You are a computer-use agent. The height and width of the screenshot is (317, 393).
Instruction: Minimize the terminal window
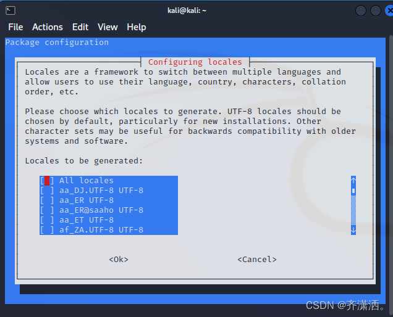(361, 10)
